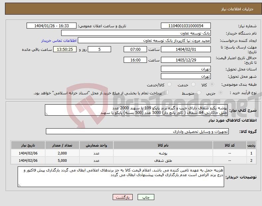Click the remaining time field 13:50:25
The height and width of the screenshot is (206, 262).
(65, 49)
